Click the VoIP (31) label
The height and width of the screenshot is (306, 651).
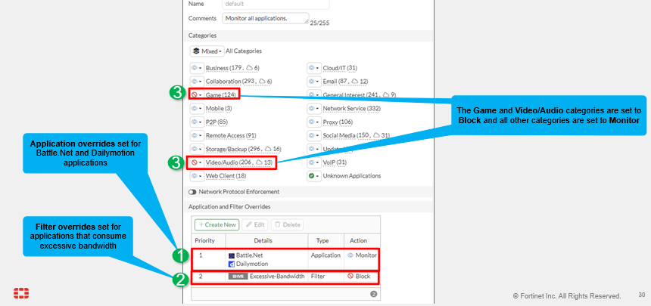click(335, 162)
